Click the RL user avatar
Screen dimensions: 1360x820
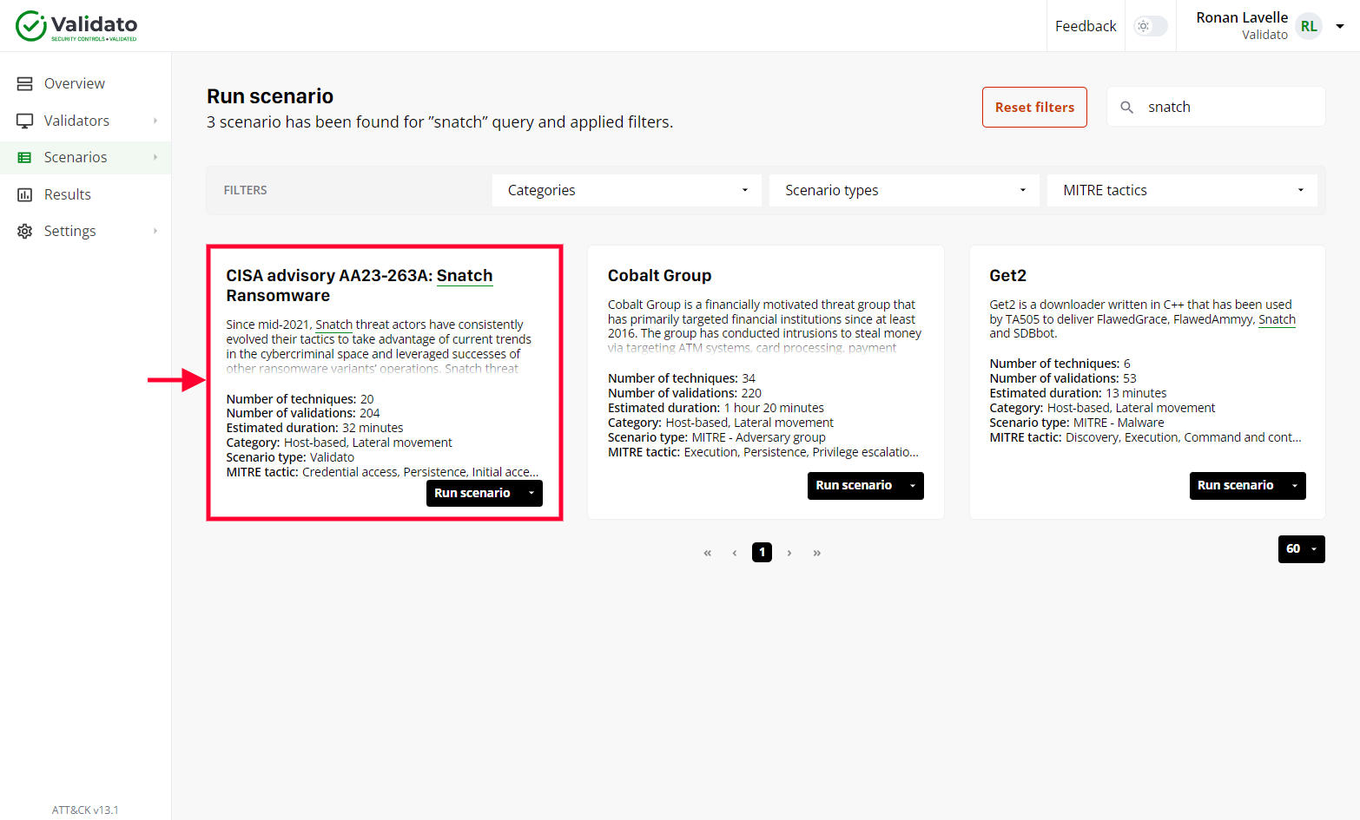[1308, 26]
